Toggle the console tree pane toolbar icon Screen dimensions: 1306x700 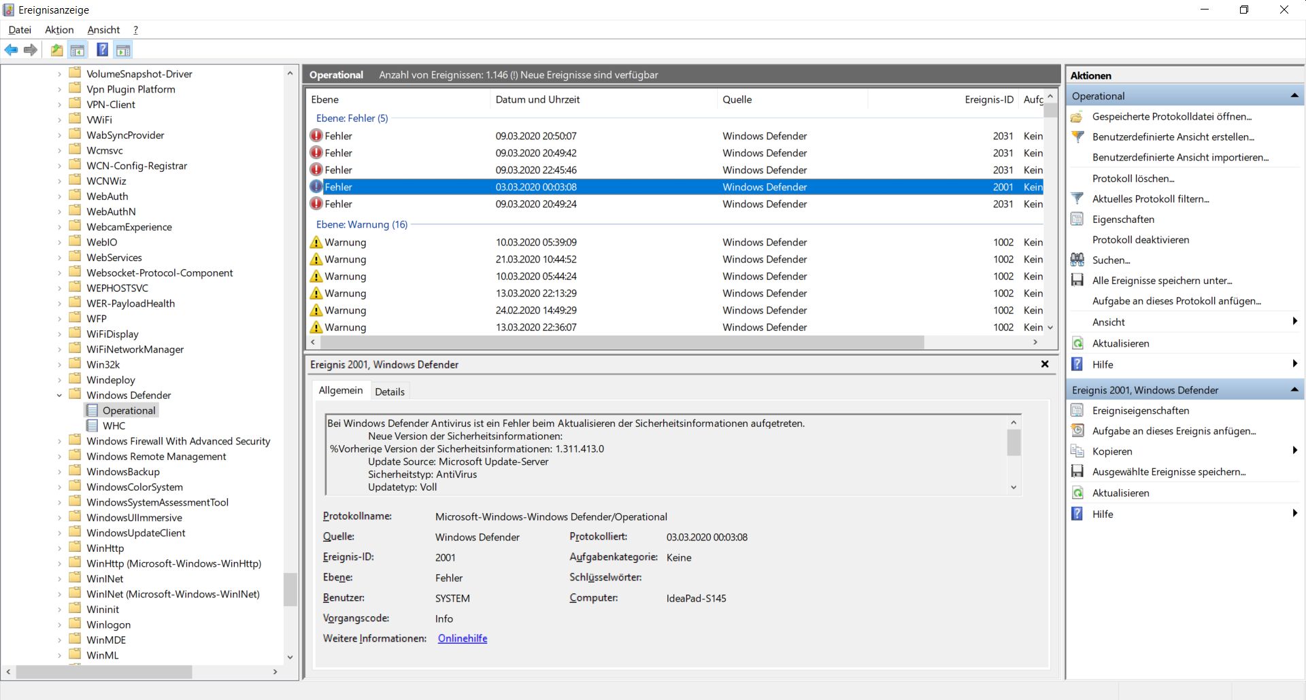click(78, 50)
